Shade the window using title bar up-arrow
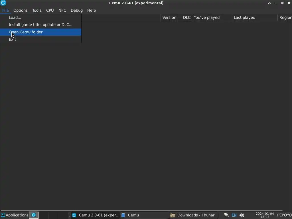Image resolution: width=292 pixels, height=219 pixels. [269, 3]
